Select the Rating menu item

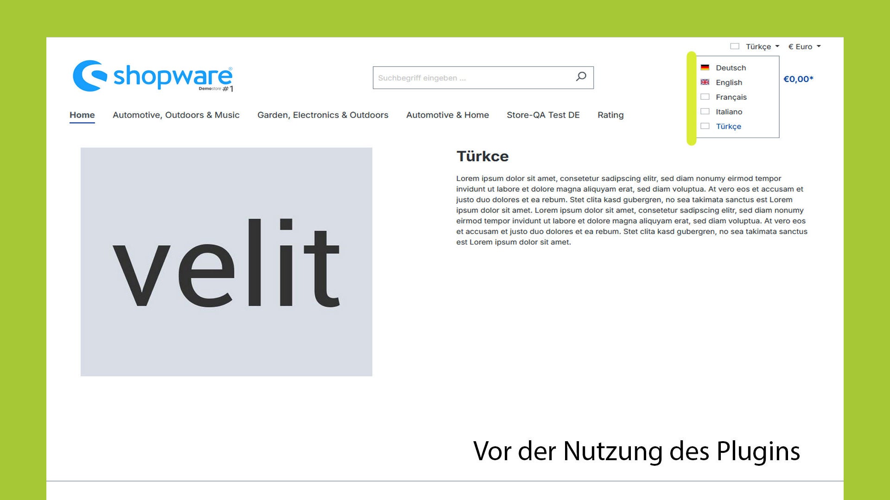tap(610, 115)
